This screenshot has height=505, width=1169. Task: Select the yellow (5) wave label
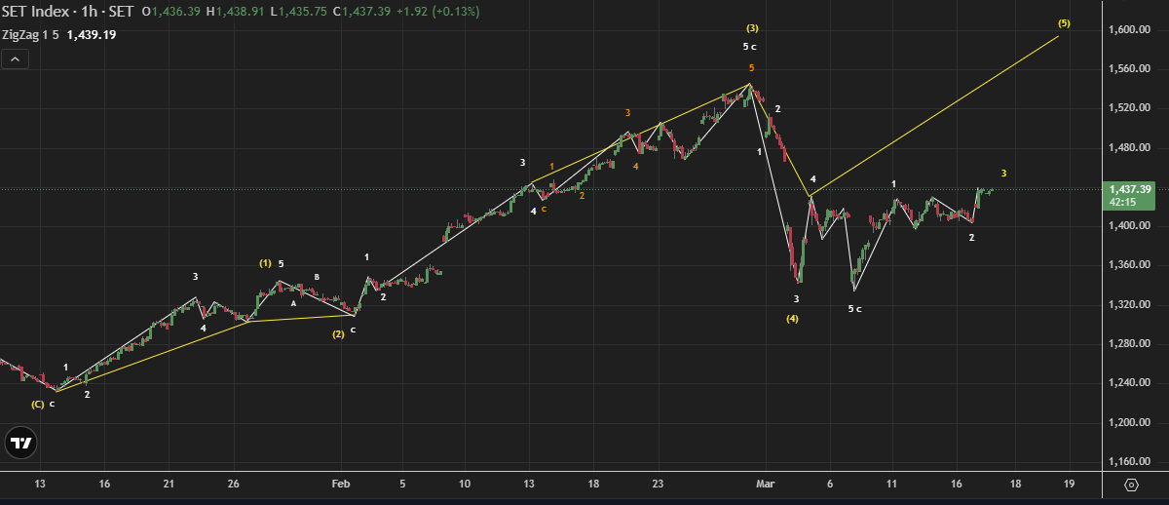click(x=1063, y=23)
